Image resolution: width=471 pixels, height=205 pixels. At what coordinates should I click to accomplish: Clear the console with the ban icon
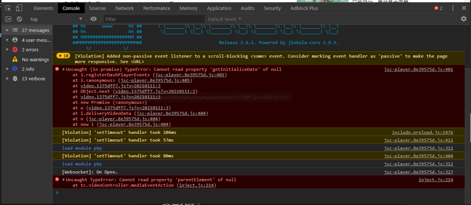coord(19,19)
